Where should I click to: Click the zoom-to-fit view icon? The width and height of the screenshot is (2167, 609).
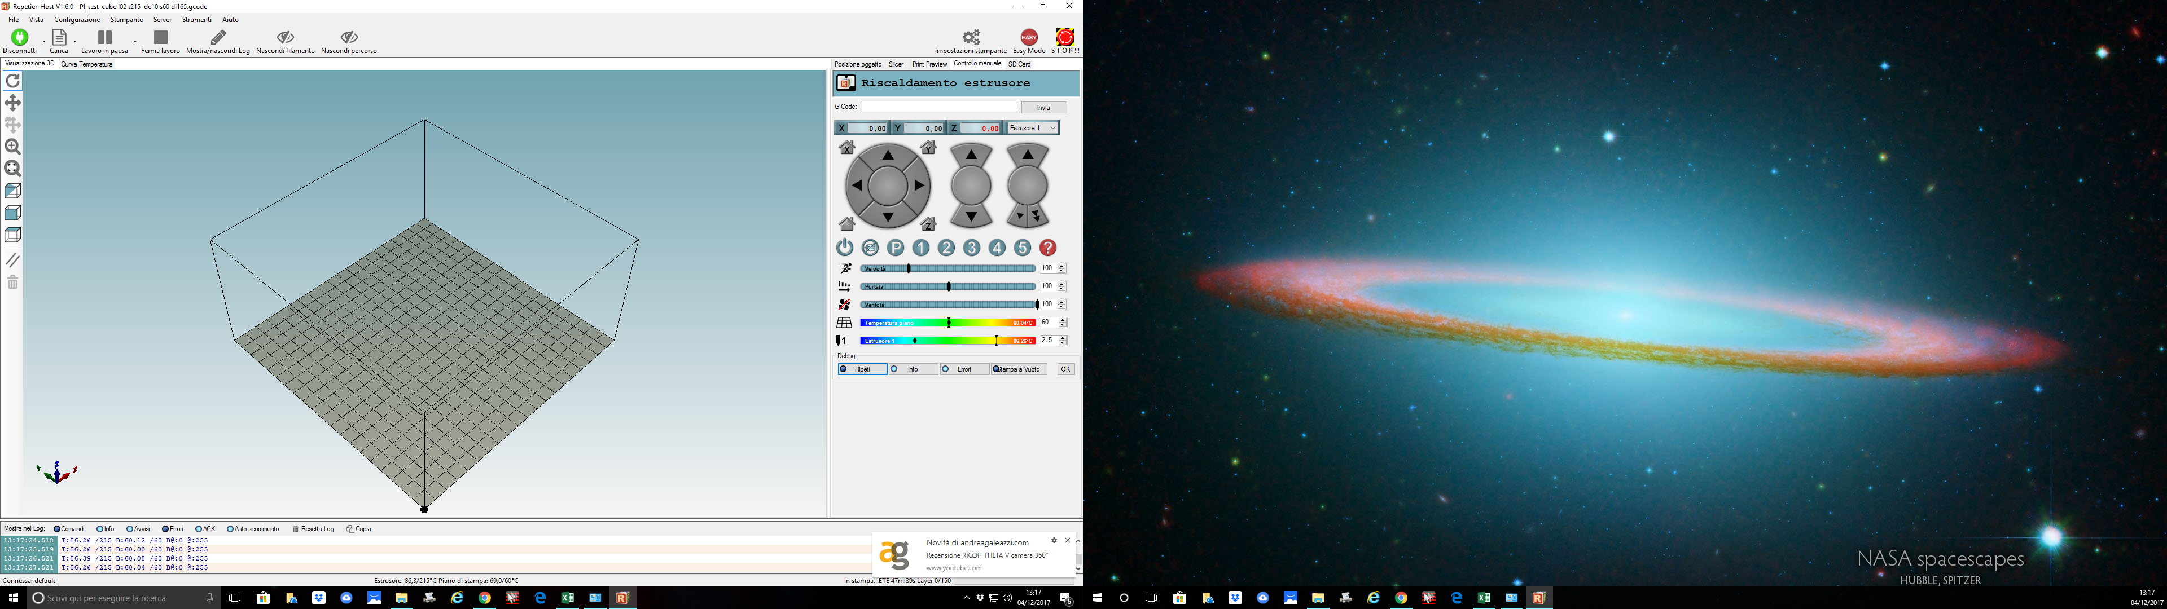coord(12,169)
